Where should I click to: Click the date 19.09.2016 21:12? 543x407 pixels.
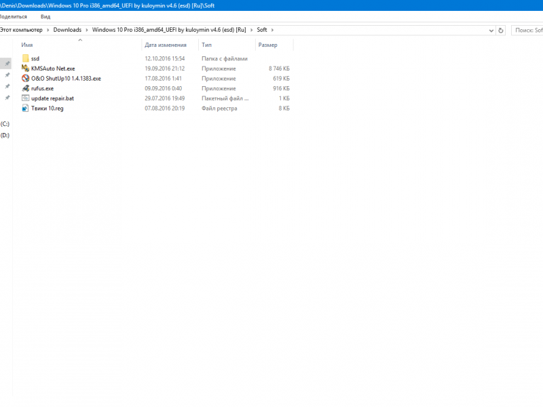(x=165, y=69)
